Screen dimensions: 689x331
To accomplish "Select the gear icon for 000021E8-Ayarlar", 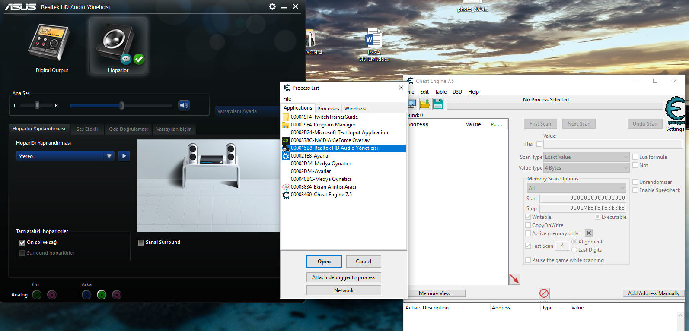I will click(286, 156).
